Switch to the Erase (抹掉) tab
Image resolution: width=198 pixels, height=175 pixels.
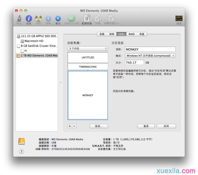[x=112, y=34]
